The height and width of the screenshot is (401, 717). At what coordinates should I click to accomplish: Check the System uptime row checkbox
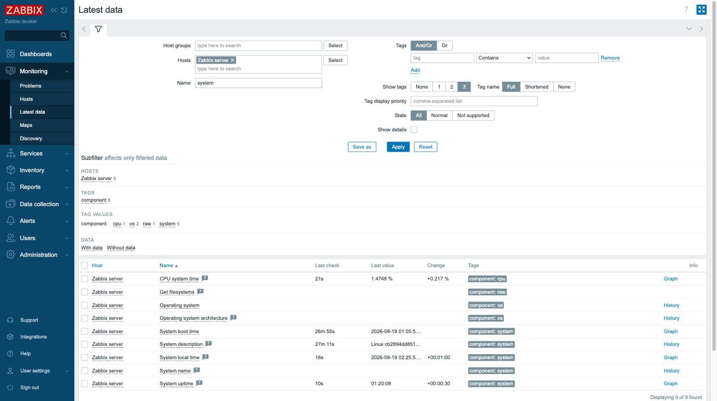[x=85, y=384]
